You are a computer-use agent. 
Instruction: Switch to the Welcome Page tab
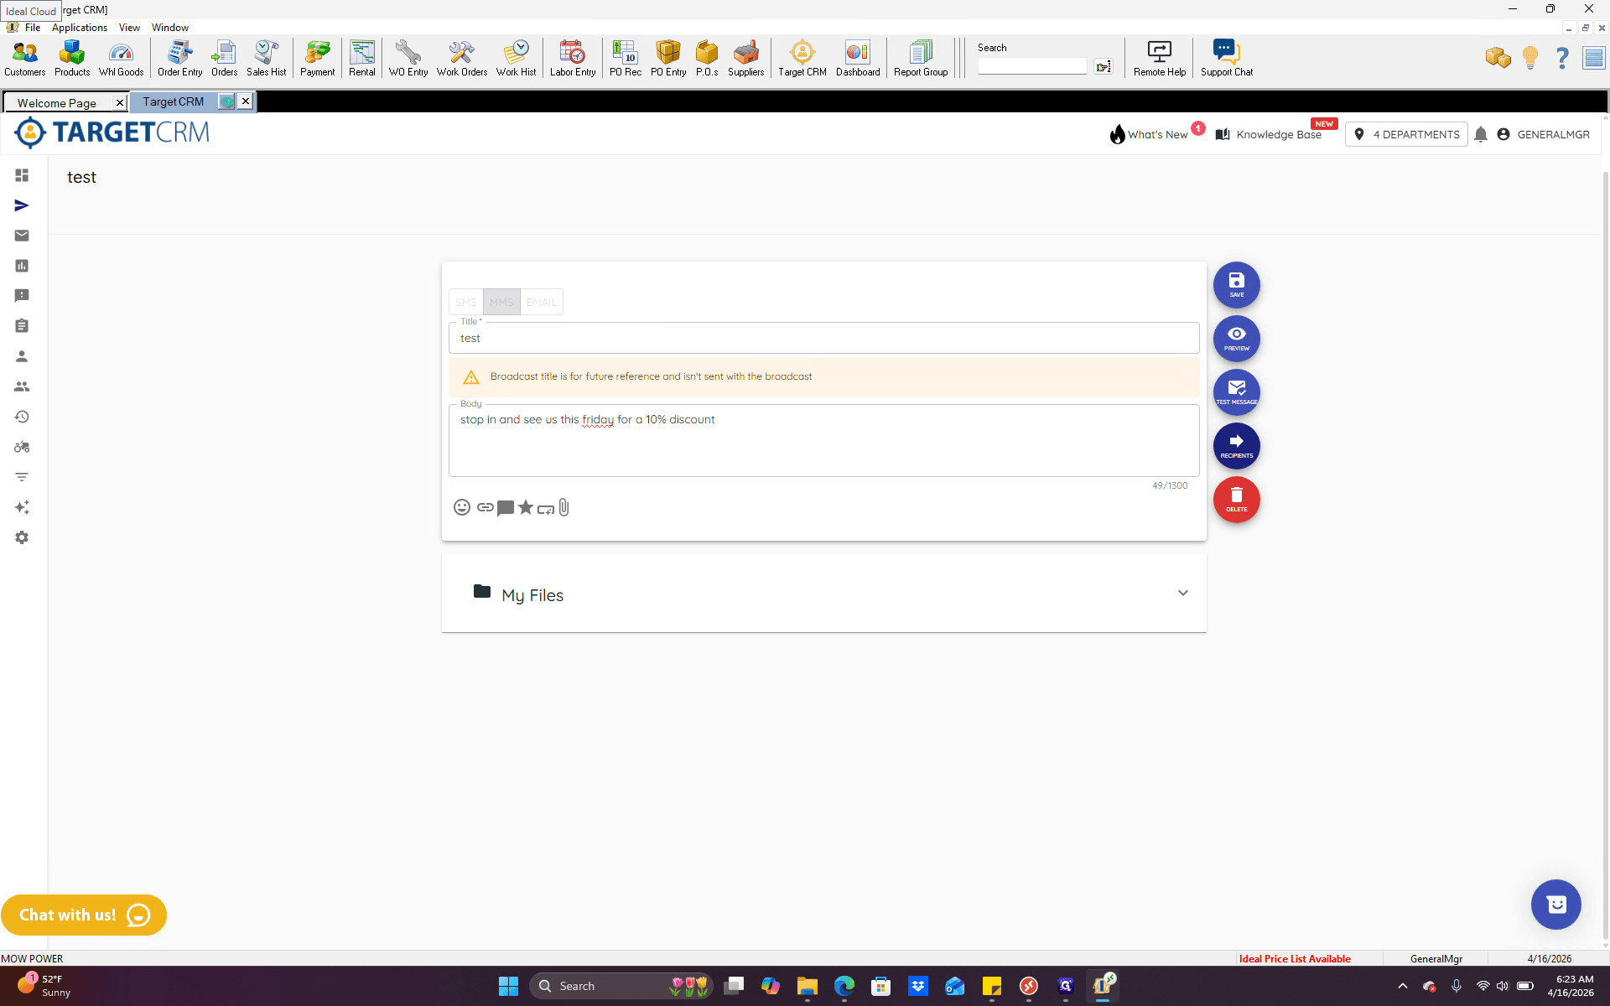point(57,102)
